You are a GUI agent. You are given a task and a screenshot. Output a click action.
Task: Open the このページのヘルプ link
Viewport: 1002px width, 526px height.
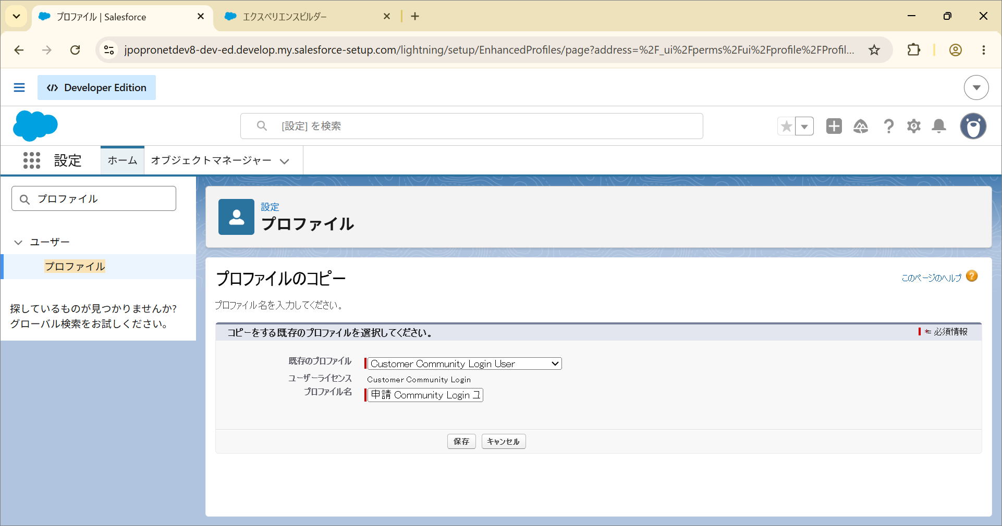[932, 278]
